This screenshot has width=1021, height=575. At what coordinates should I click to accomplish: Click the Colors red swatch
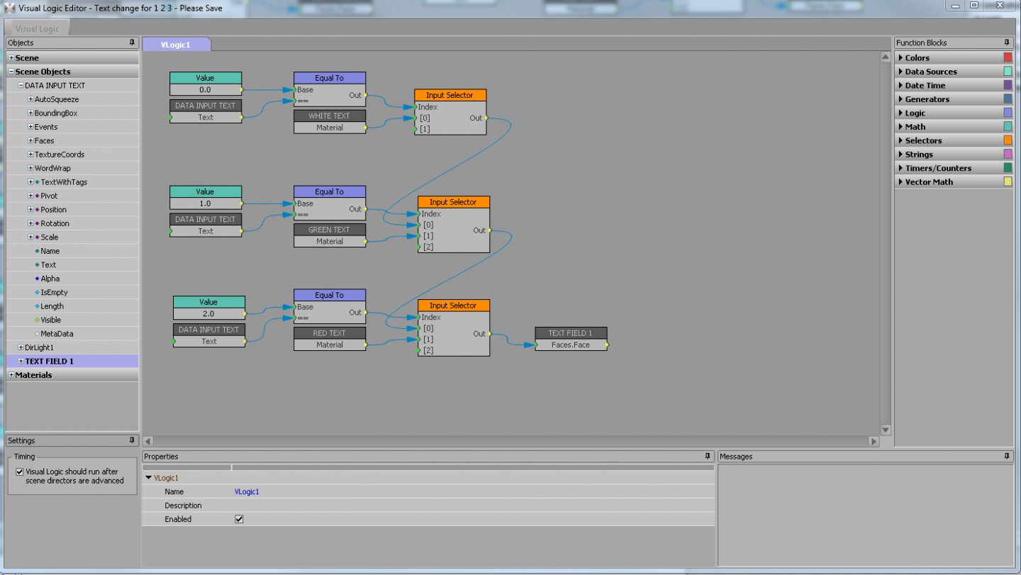tap(1008, 58)
